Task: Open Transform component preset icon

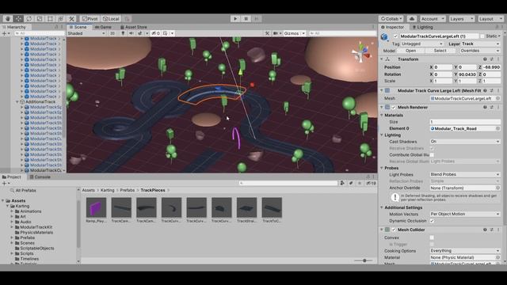Action: (x=492, y=59)
